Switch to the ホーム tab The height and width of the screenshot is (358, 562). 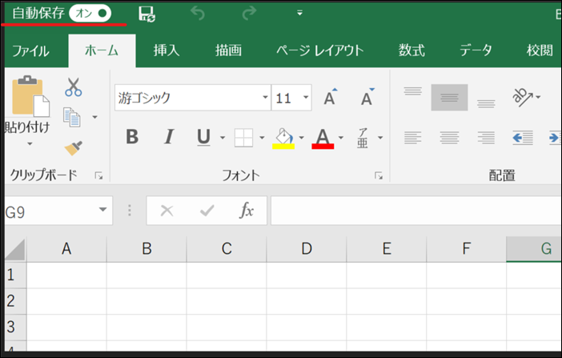(x=102, y=50)
